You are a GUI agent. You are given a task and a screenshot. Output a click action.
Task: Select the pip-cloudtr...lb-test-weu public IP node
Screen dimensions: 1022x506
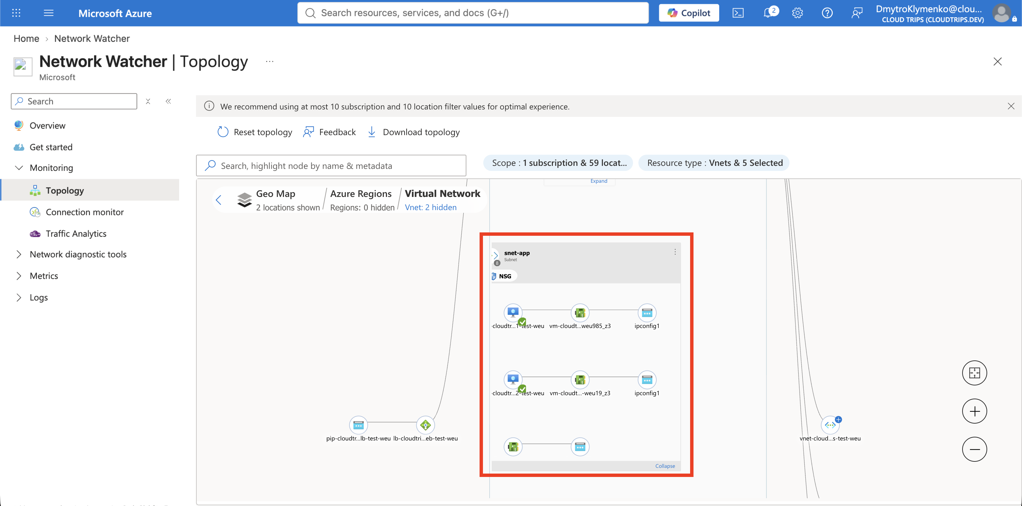(x=358, y=425)
